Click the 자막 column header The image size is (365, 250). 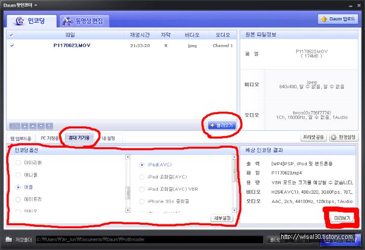pyautogui.click(x=166, y=35)
